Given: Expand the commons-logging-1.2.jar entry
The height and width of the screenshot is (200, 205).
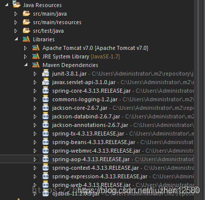Looking at the screenshot, I should pyautogui.click(x=35, y=99).
